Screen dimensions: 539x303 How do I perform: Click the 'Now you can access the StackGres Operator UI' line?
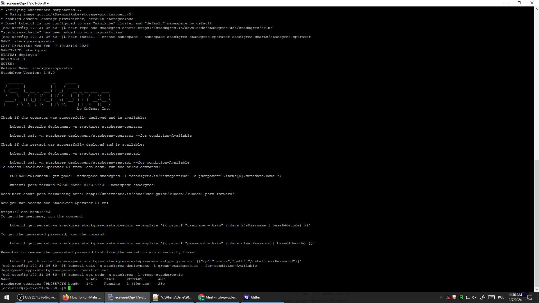(55, 203)
